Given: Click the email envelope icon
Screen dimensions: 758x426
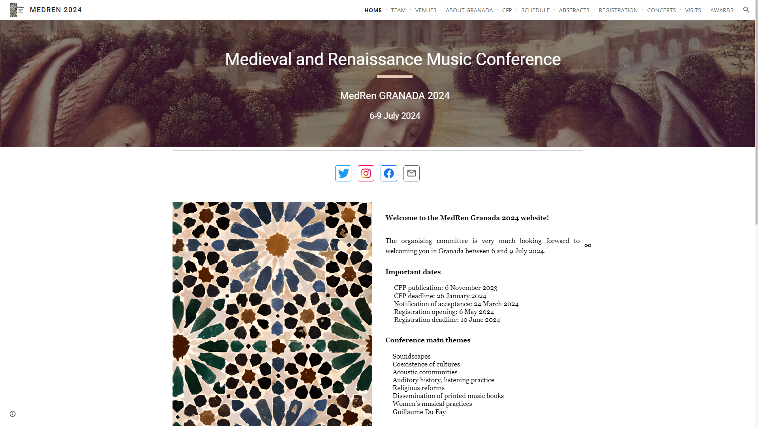Looking at the screenshot, I should [x=411, y=174].
